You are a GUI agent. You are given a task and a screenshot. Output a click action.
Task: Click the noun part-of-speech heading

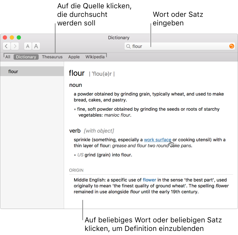point(76,85)
